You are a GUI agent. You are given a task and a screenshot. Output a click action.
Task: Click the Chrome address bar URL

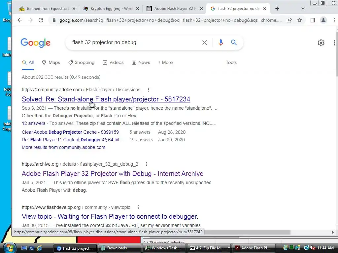tap(170, 20)
